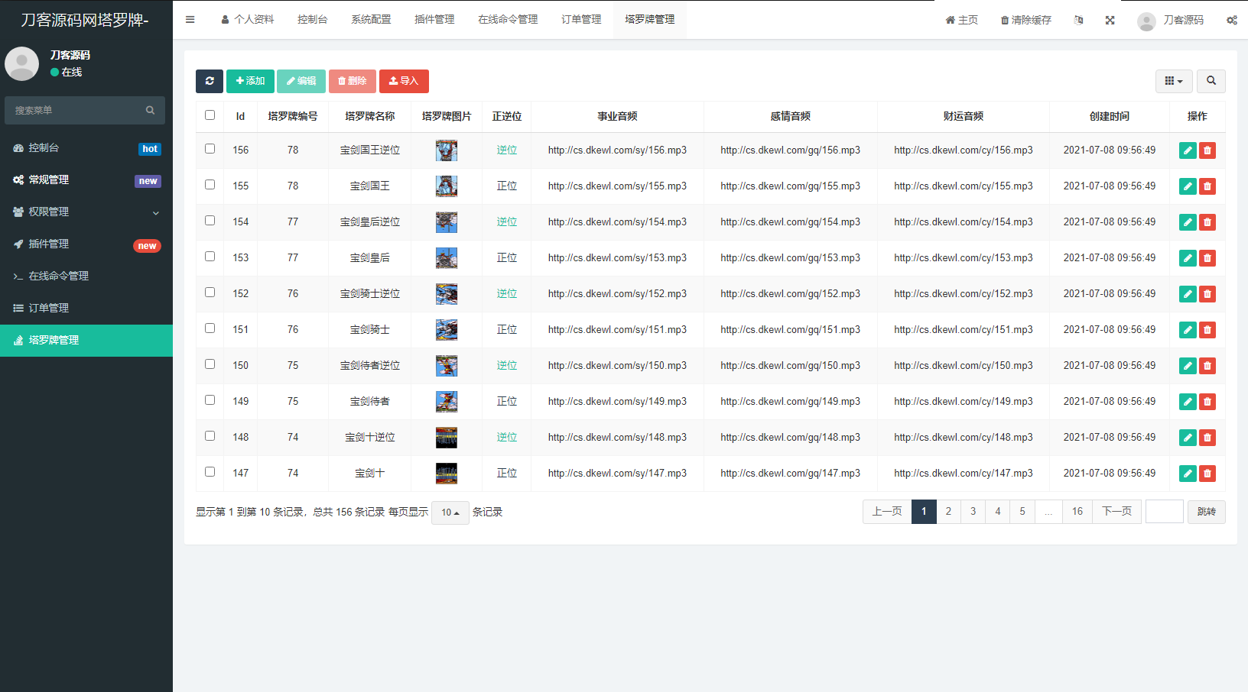
Task: Click 清除缓存 to clear cache
Action: click(1025, 20)
